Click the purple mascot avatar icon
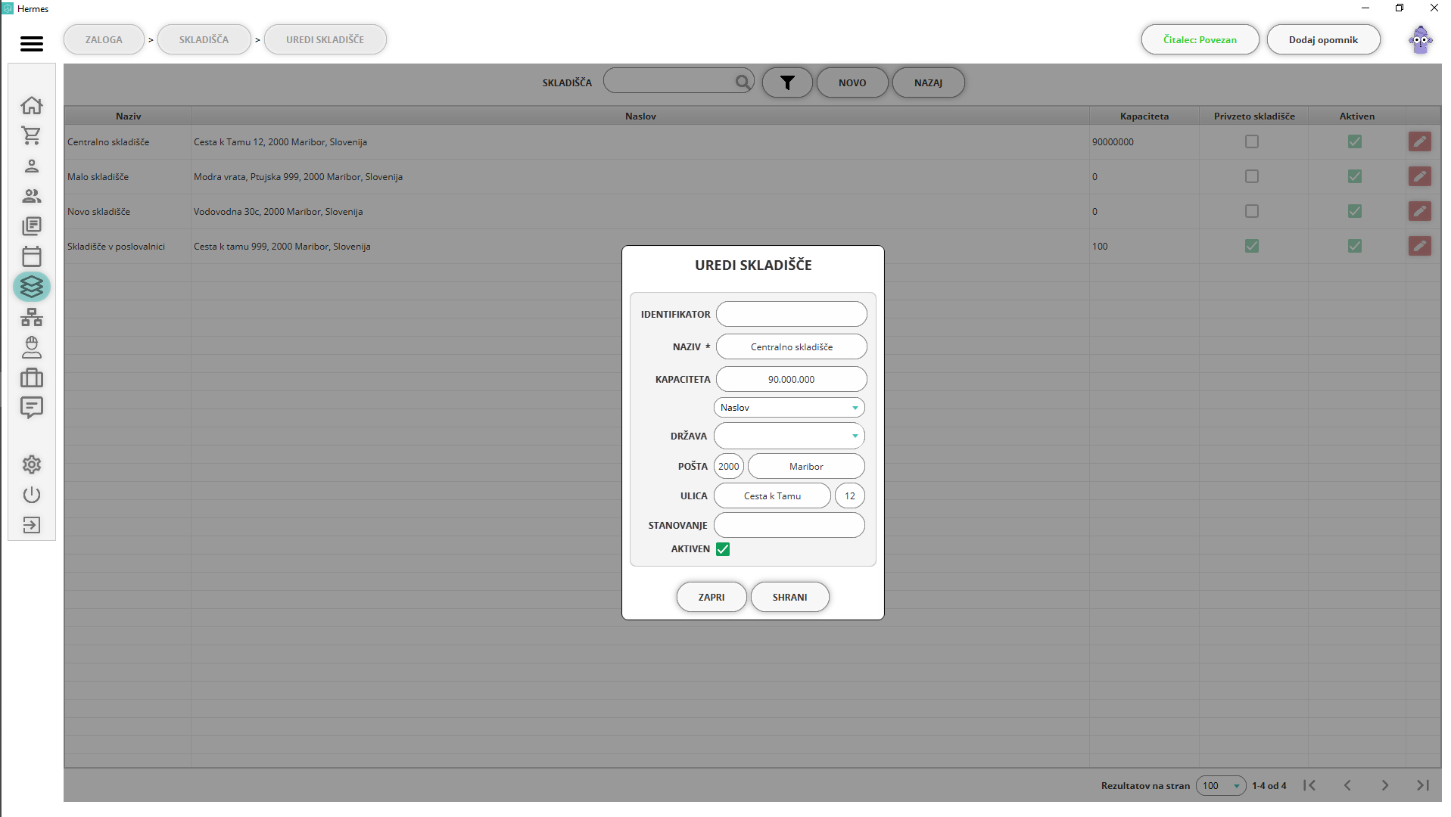Image resolution: width=1451 pixels, height=817 pixels. [x=1420, y=40]
